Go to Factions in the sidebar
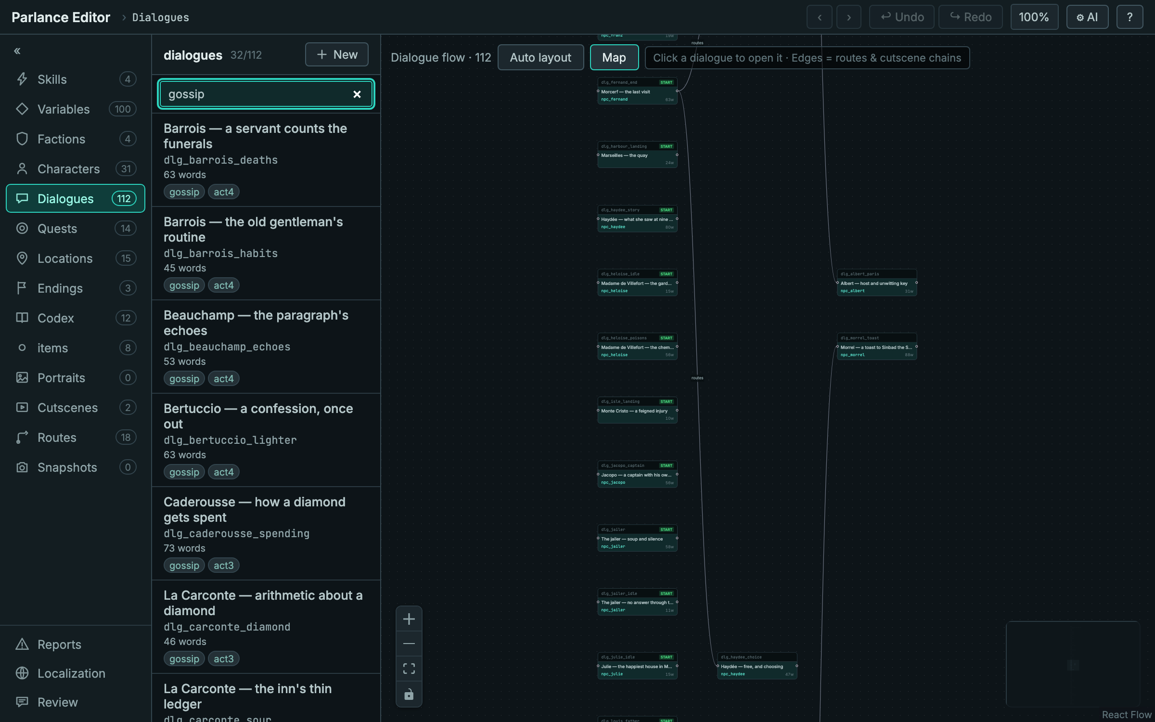 point(76,139)
